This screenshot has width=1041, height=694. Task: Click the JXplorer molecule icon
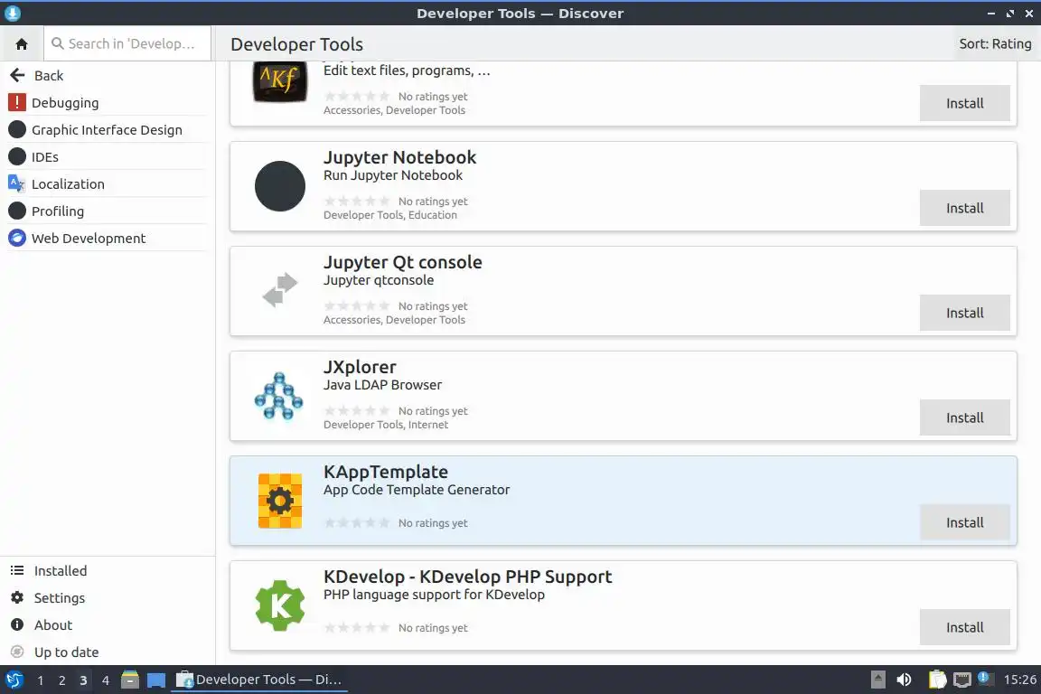(279, 396)
